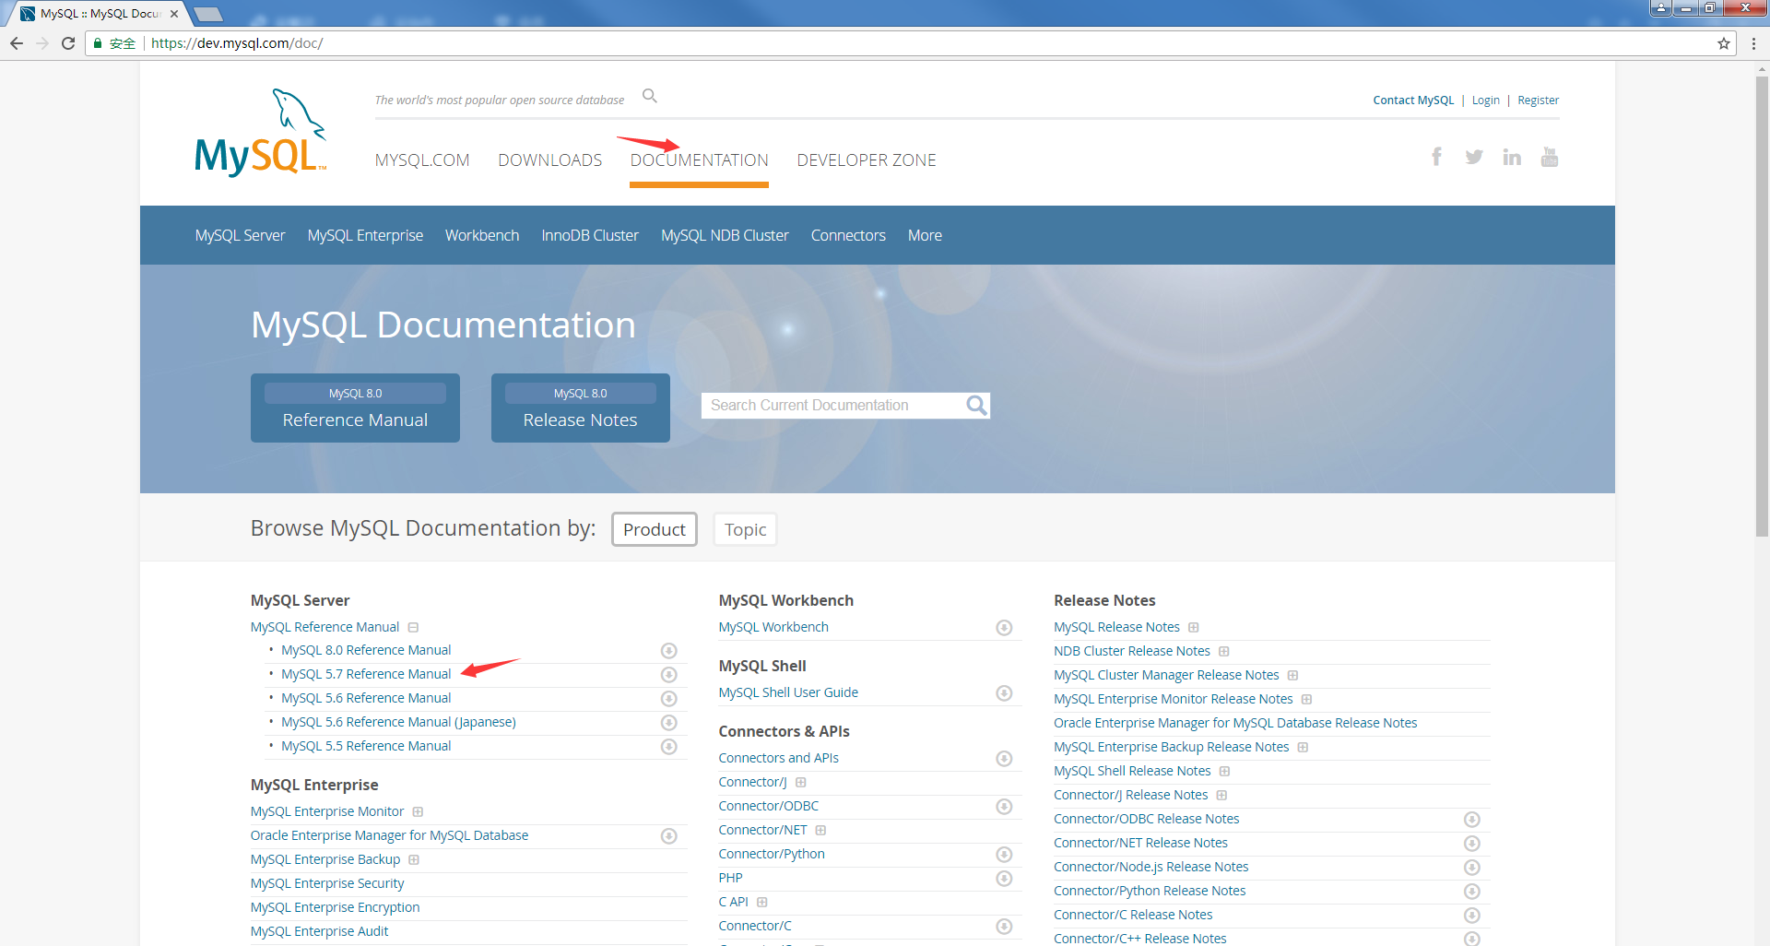This screenshot has width=1770, height=946.
Task: Download icon for PHP row
Action: [x=1005, y=879]
